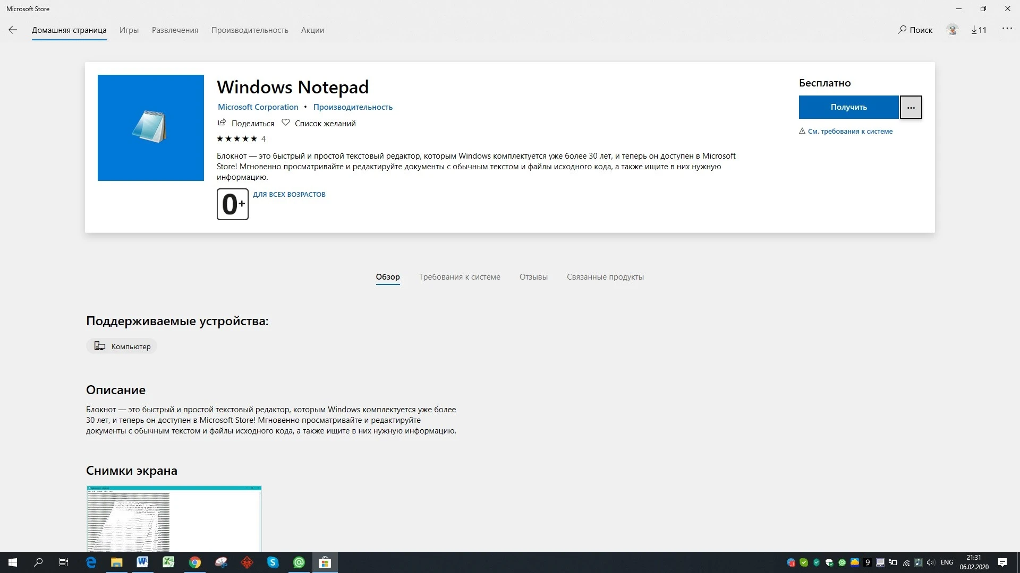The width and height of the screenshot is (1020, 573).
Task: Select the Требования к системе tab
Action: 460,277
